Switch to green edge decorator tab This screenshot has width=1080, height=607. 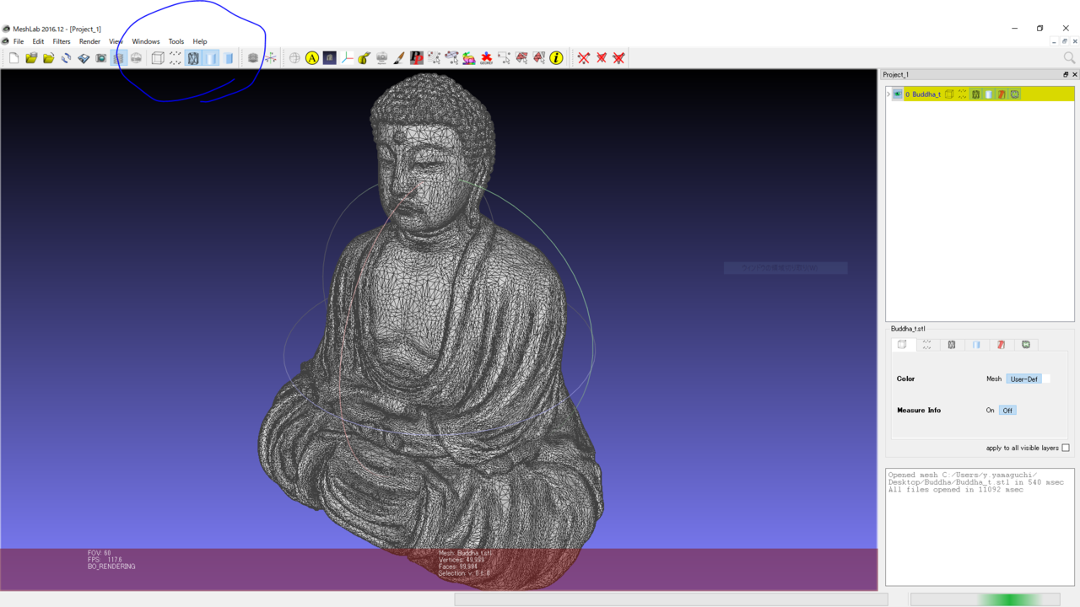[x=1026, y=345]
